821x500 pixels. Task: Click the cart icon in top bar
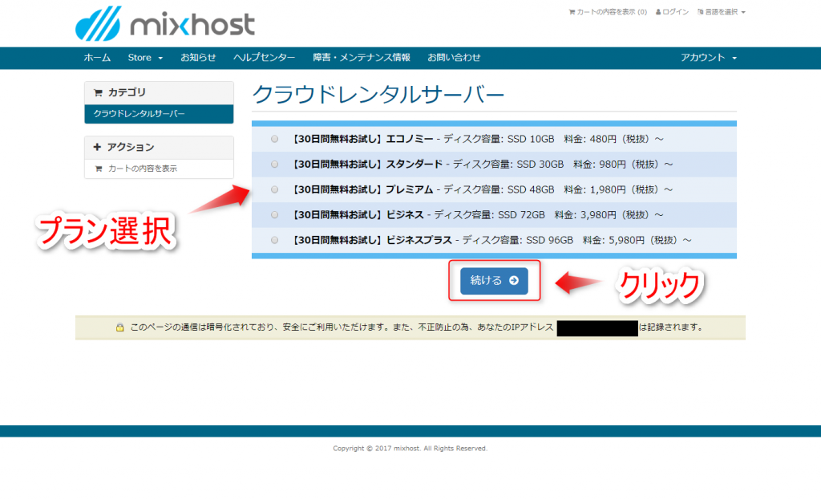(572, 13)
